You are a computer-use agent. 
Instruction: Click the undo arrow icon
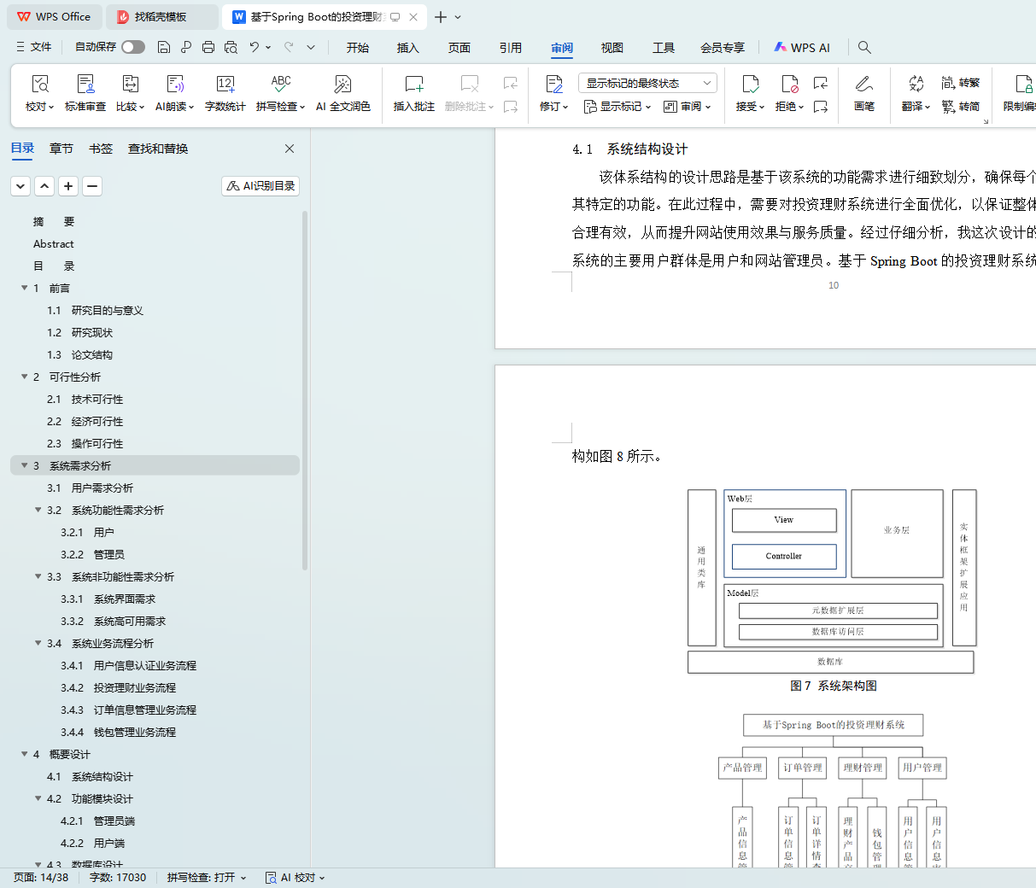pyautogui.click(x=255, y=47)
